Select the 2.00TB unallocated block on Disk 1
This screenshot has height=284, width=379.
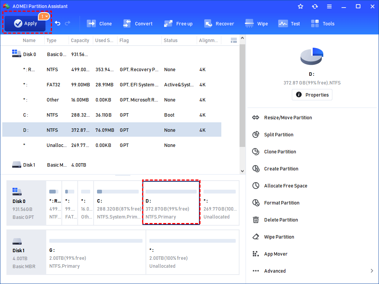[193, 252]
